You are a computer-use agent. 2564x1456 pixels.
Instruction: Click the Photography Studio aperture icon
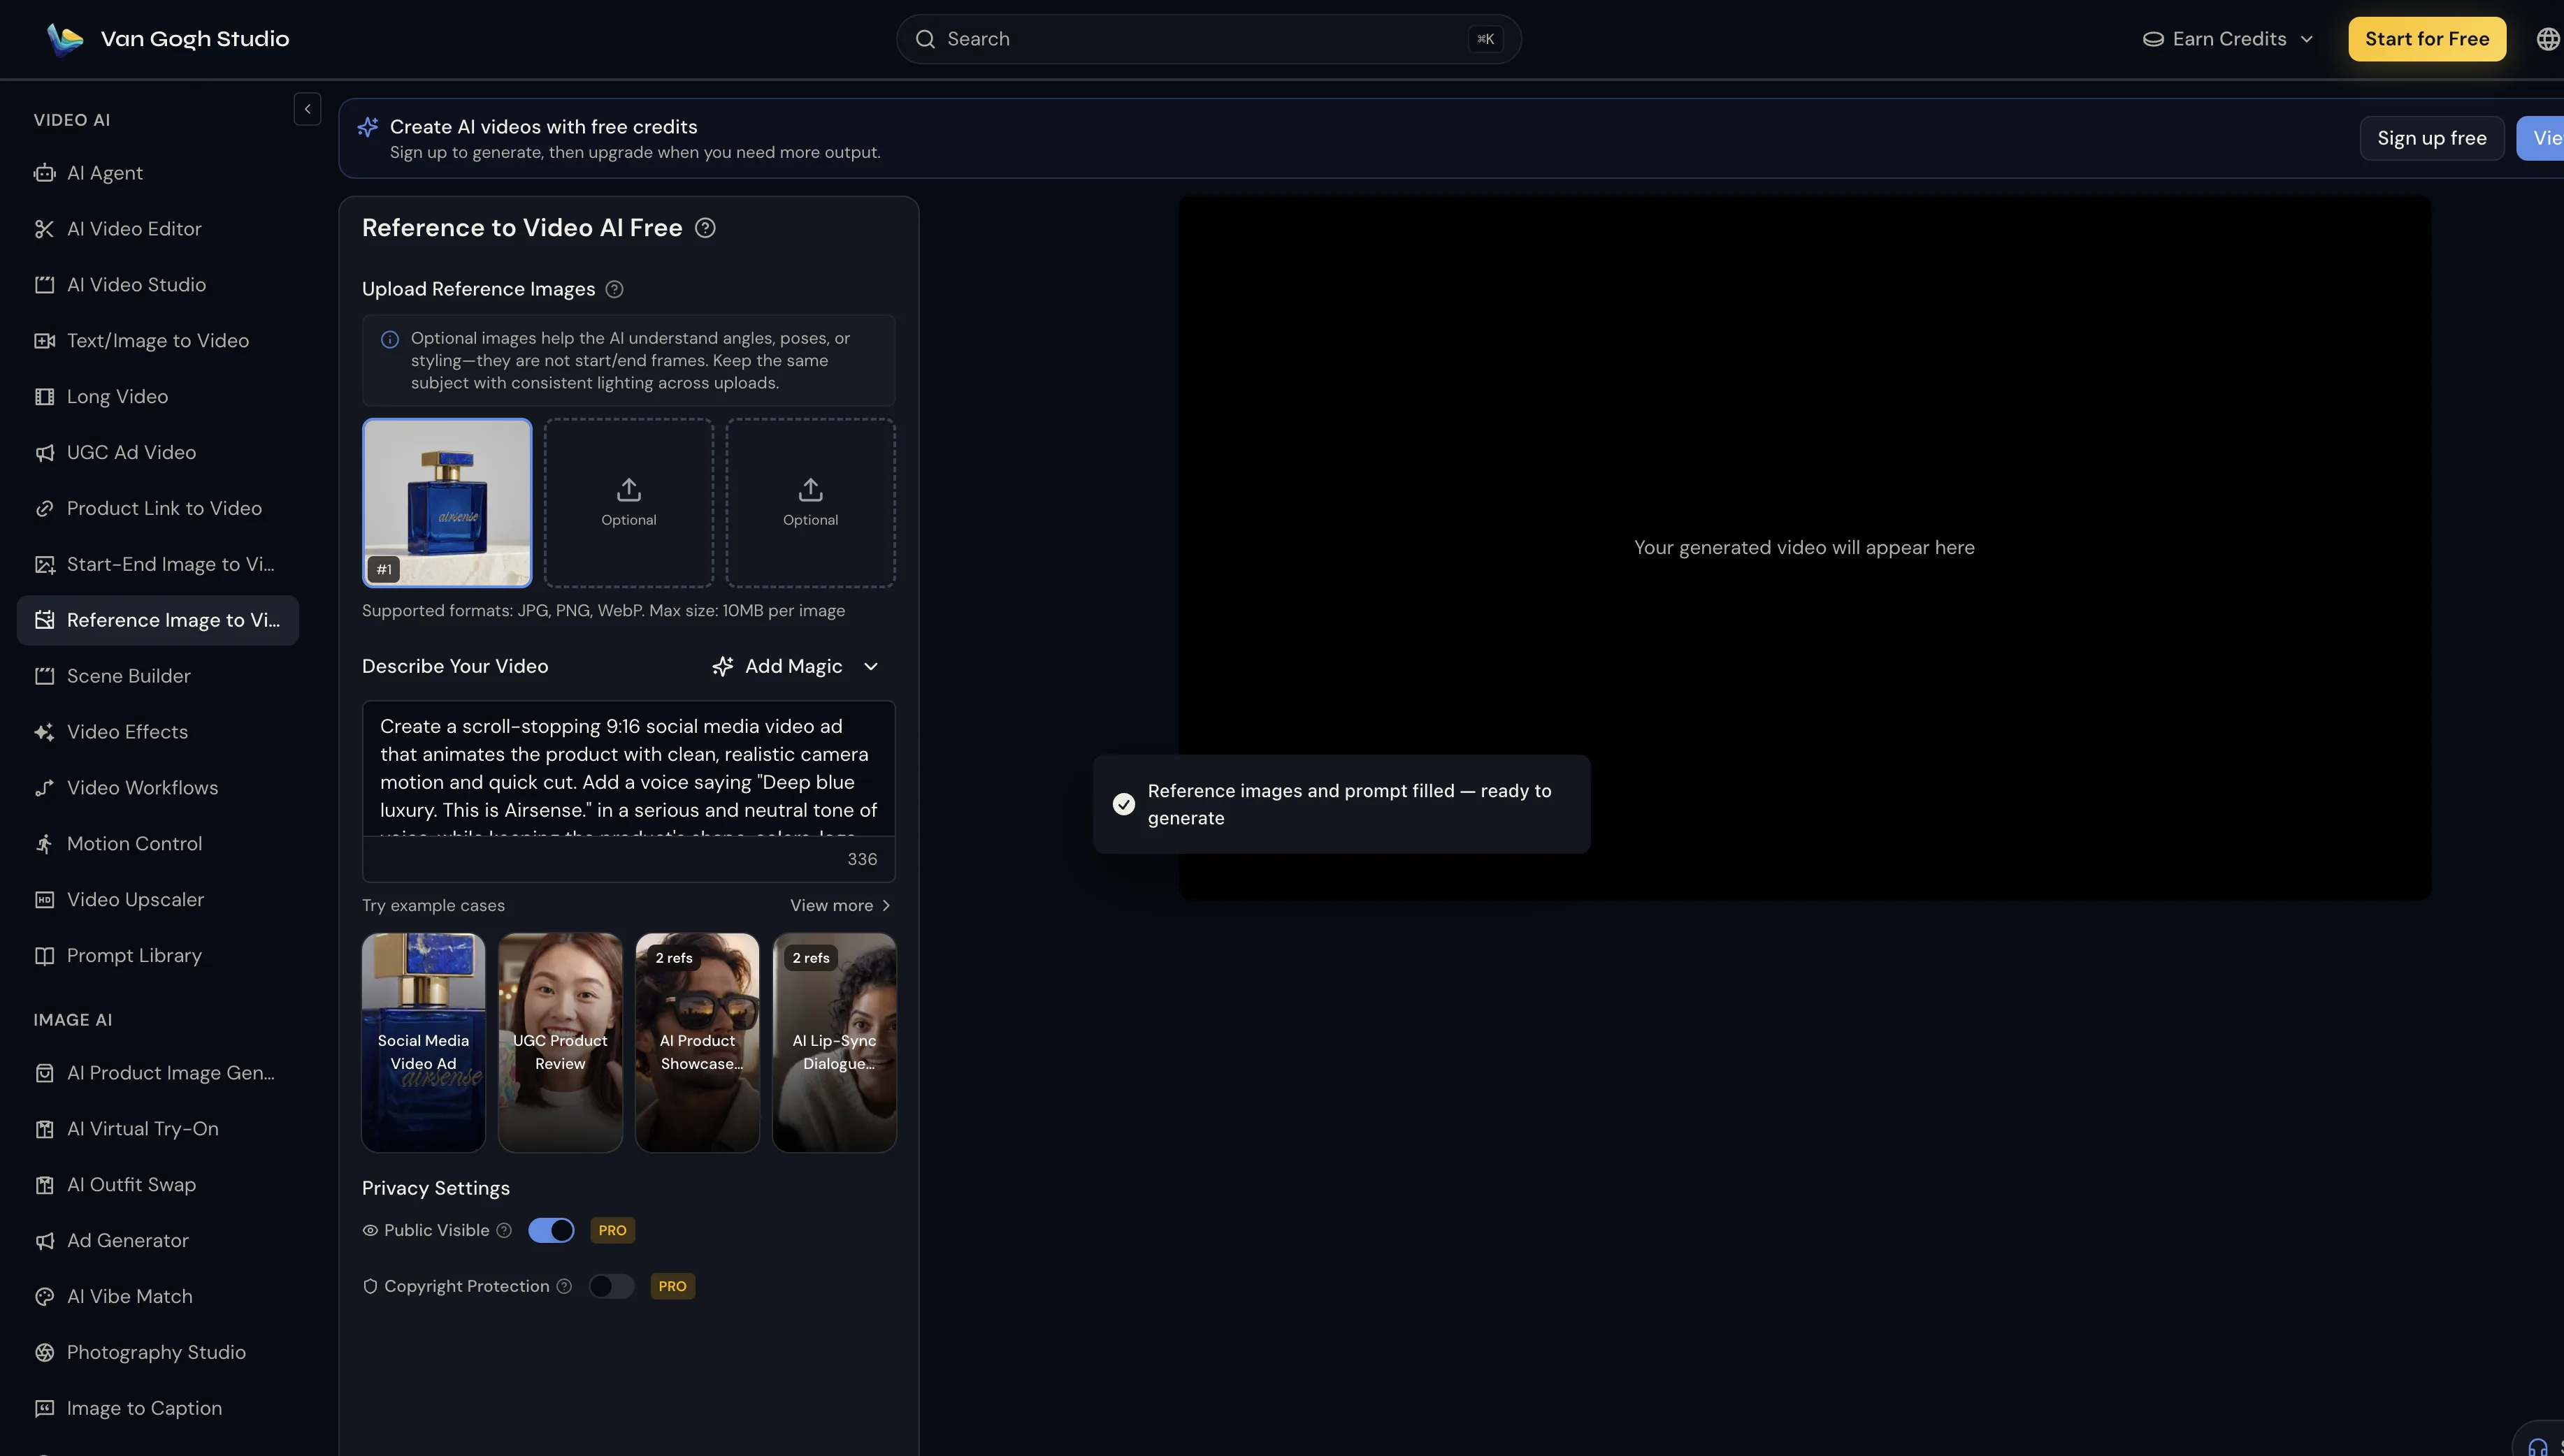(44, 1353)
